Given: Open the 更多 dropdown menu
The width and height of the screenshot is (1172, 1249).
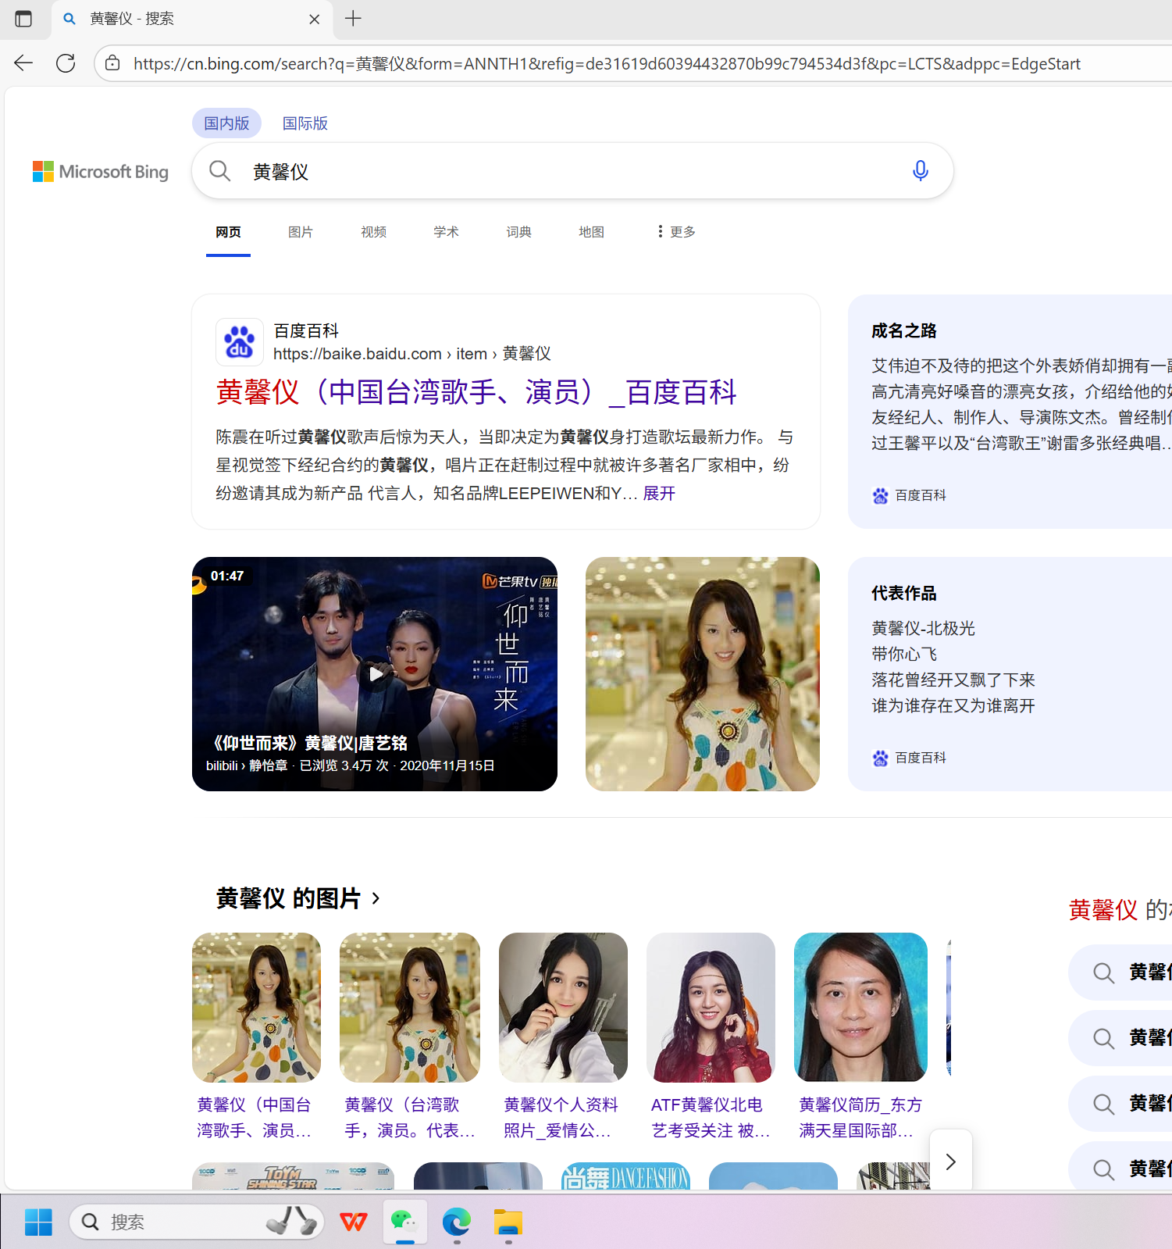Looking at the screenshot, I should pos(676,232).
